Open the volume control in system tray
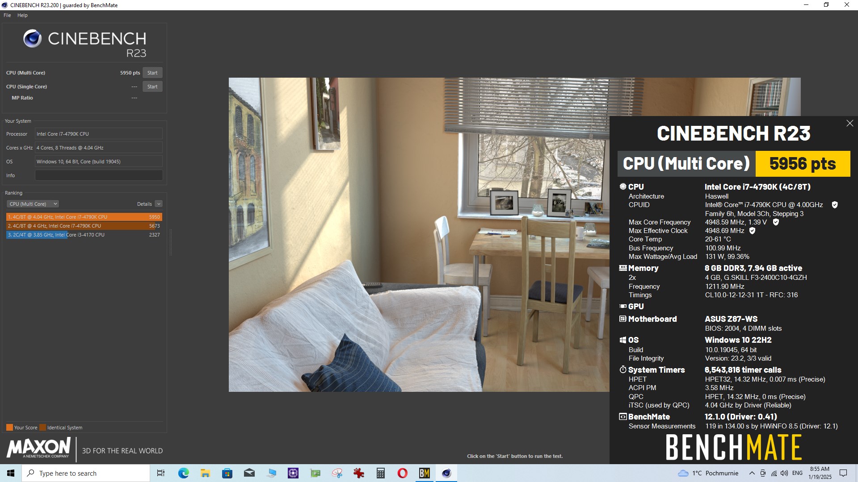The image size is (858, 482). click(784, 473)
